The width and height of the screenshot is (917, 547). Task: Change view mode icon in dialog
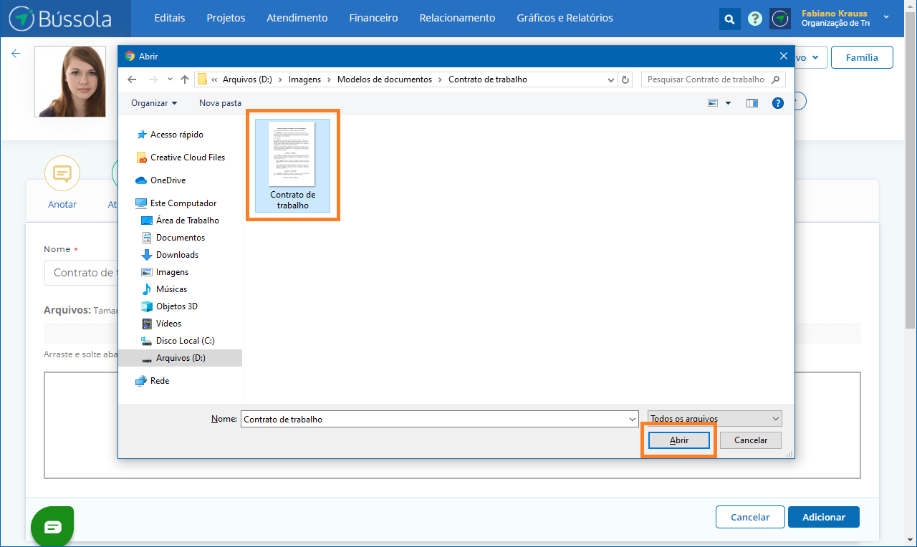713,103
